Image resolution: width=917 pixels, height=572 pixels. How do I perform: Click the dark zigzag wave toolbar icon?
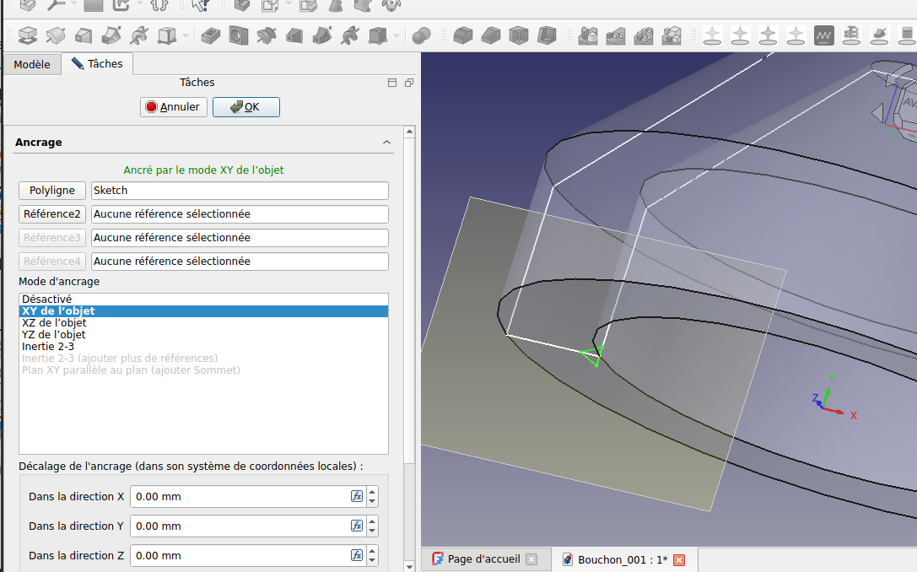click(824, 35)
